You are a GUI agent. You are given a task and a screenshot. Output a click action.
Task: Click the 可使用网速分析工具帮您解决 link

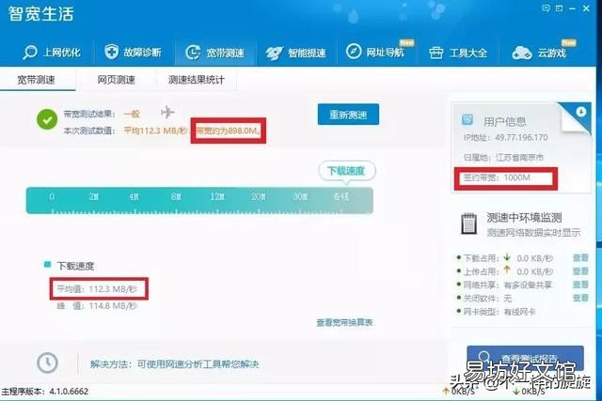(x=198, y=363)
